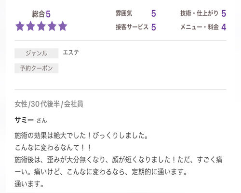The image size is (241, 193).
Task: Click reviewer profile 女性/30代後半/会社員
Action: point(49,104)
